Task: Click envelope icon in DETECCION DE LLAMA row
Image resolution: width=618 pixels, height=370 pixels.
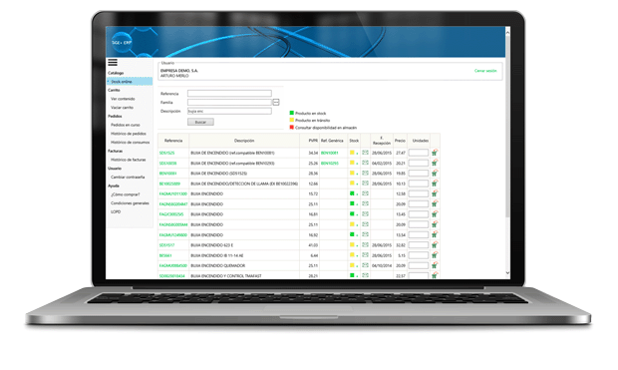Action: pyautogui.click(x=365, y=184)
